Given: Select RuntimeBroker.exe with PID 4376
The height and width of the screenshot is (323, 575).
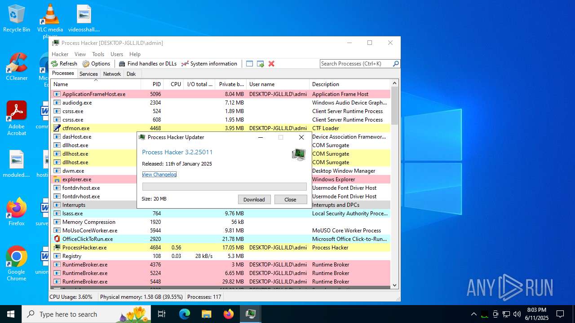Looking at the screenshot, I should tap(221, 265).
